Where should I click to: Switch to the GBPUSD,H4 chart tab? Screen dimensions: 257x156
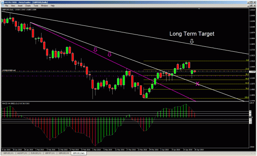tap(64, 153)
